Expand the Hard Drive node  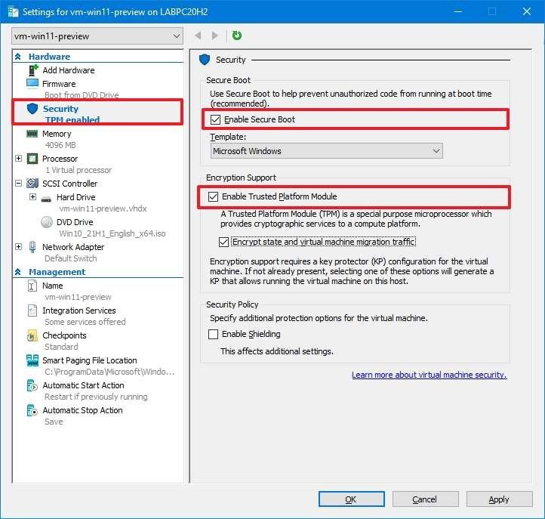[32, 197]
